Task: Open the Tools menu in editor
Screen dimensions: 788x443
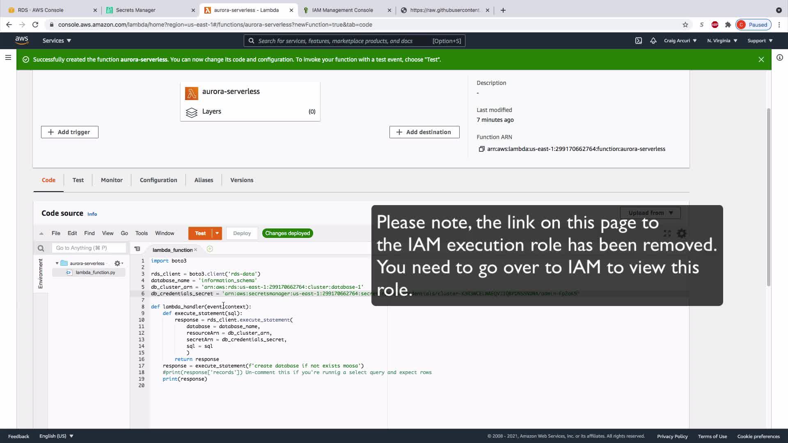Action: tap(141, 233)
